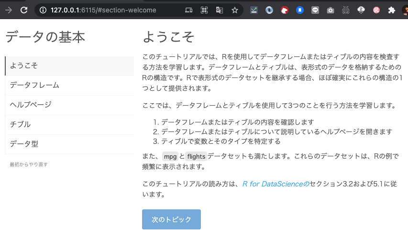Open the Google Translate icon in the address bar
Viewport: 408px width, 239px height.
click(220, 10)
